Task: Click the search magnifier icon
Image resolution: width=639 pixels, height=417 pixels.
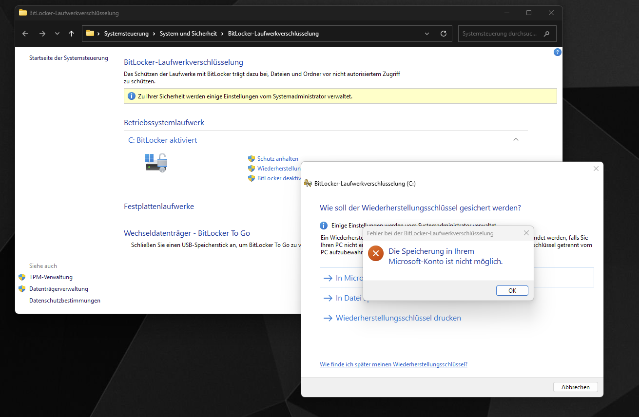Action: tap(547, 34)
